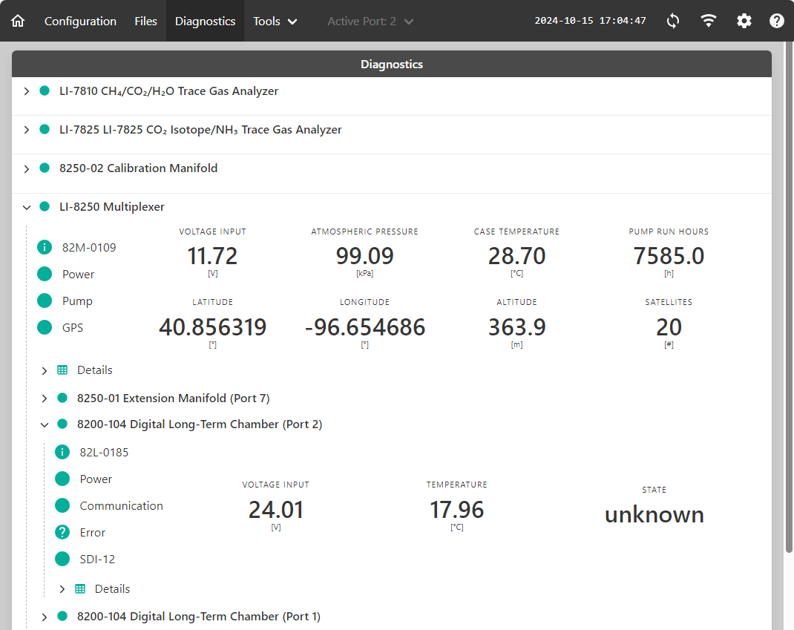This screenshot has width=794, height=630.
Task: Collapse the Long-Term Chamber (Port 2) section
Action: click(44, 425)
